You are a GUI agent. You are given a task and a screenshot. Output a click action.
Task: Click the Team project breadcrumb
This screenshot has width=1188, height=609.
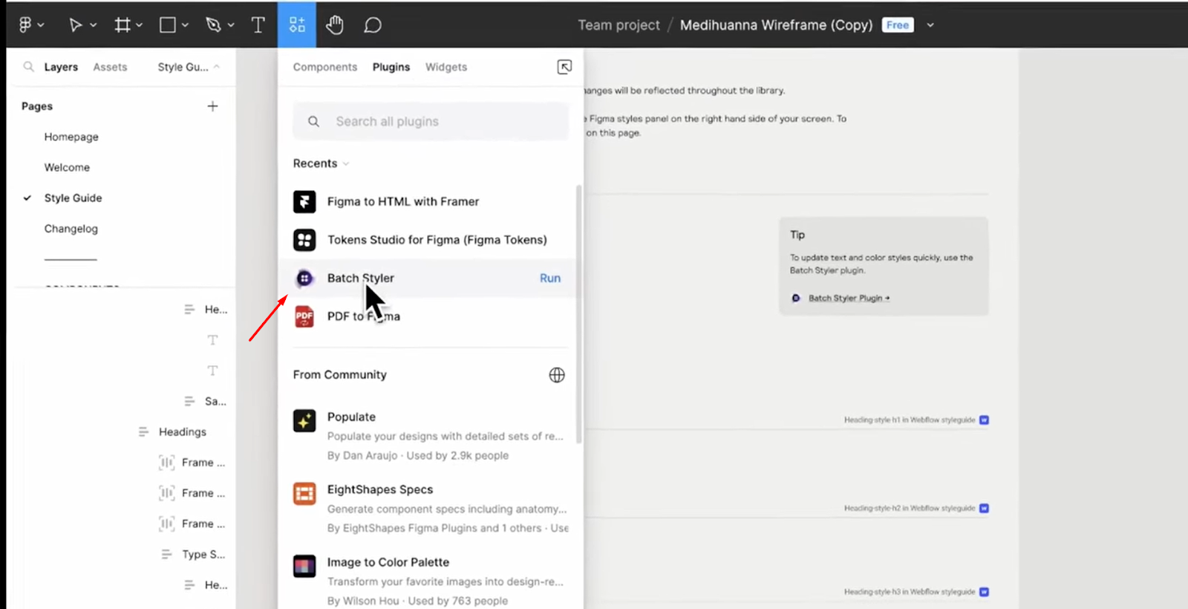coord(619,25)
